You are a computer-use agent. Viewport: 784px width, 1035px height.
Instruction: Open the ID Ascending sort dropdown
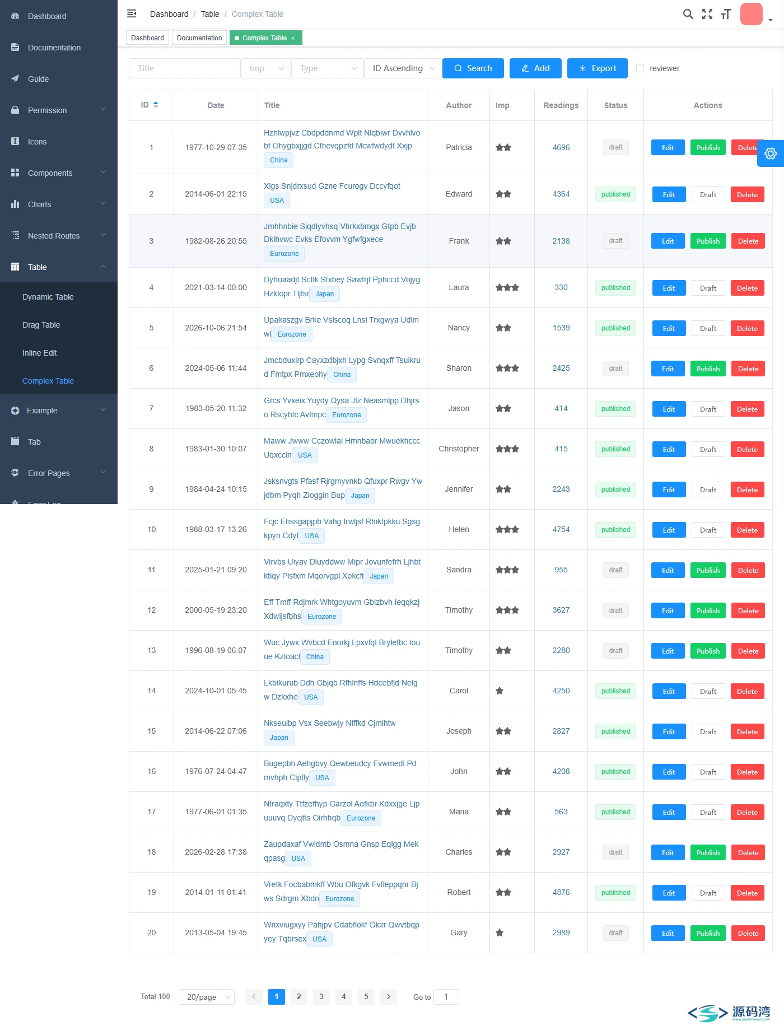pos(403,68)
